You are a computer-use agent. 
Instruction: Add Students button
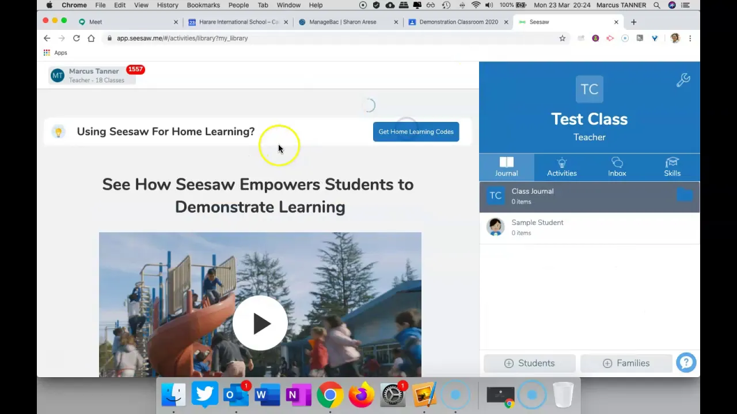pos(529,363)
